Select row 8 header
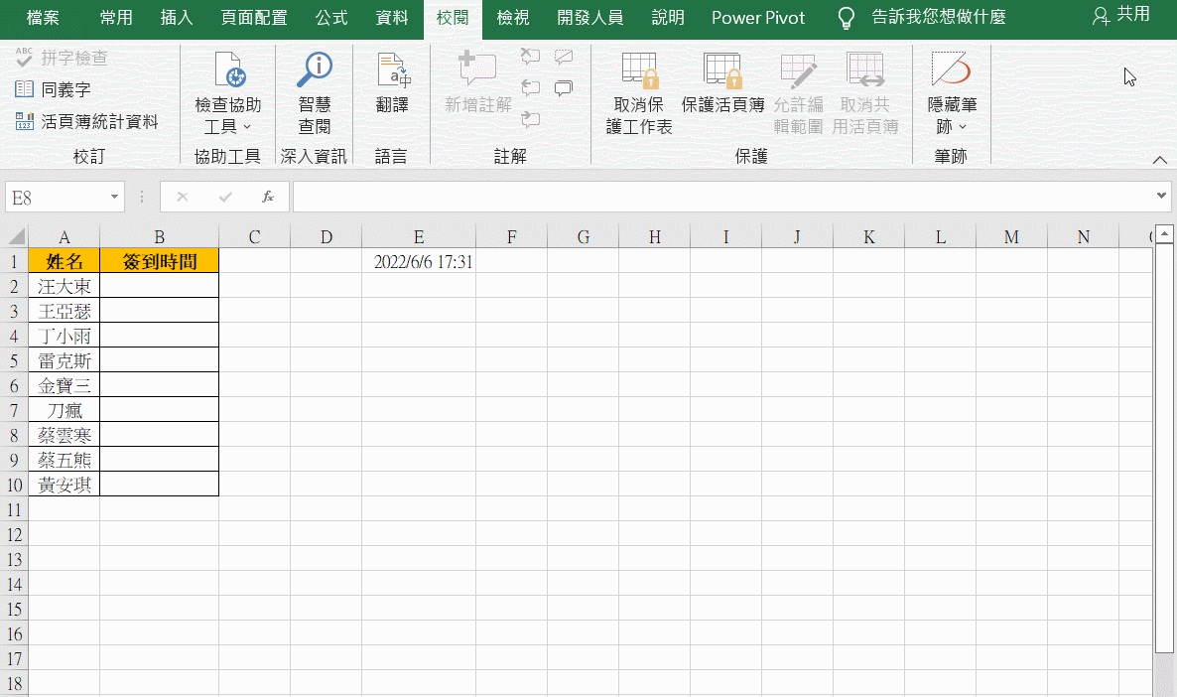The height and width of the screenshot is (697, 1177). pyautogui.click(x=14, y=435)
